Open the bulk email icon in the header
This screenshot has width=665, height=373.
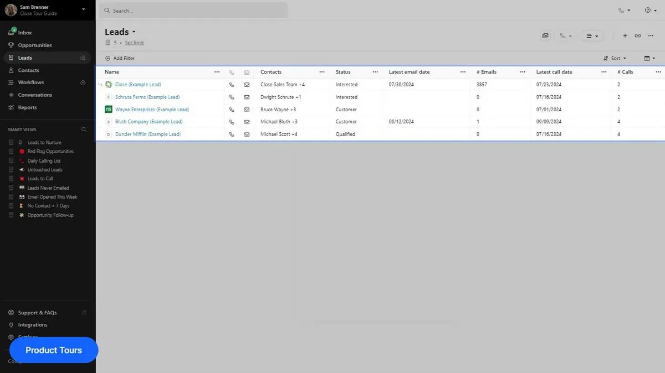click(545, 35)
